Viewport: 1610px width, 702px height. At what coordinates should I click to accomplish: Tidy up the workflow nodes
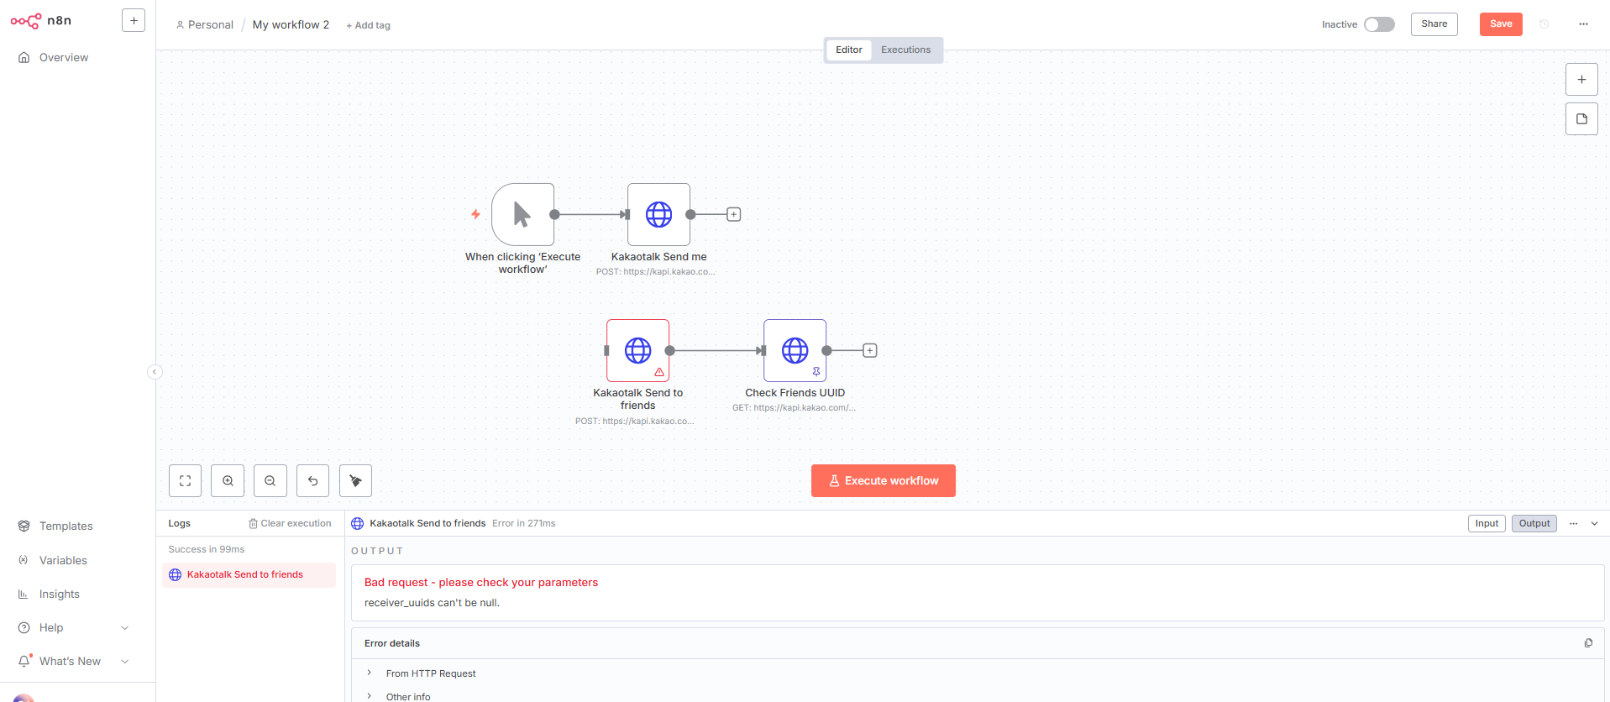[x=355, y=481]
